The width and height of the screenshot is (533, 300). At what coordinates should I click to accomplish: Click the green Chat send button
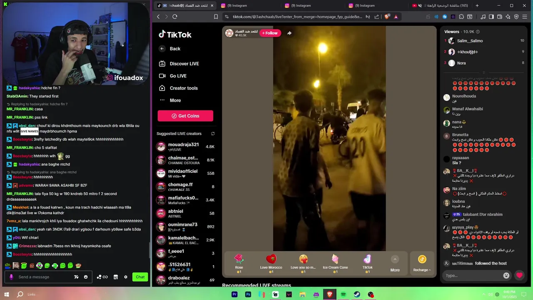pos(140,277)
